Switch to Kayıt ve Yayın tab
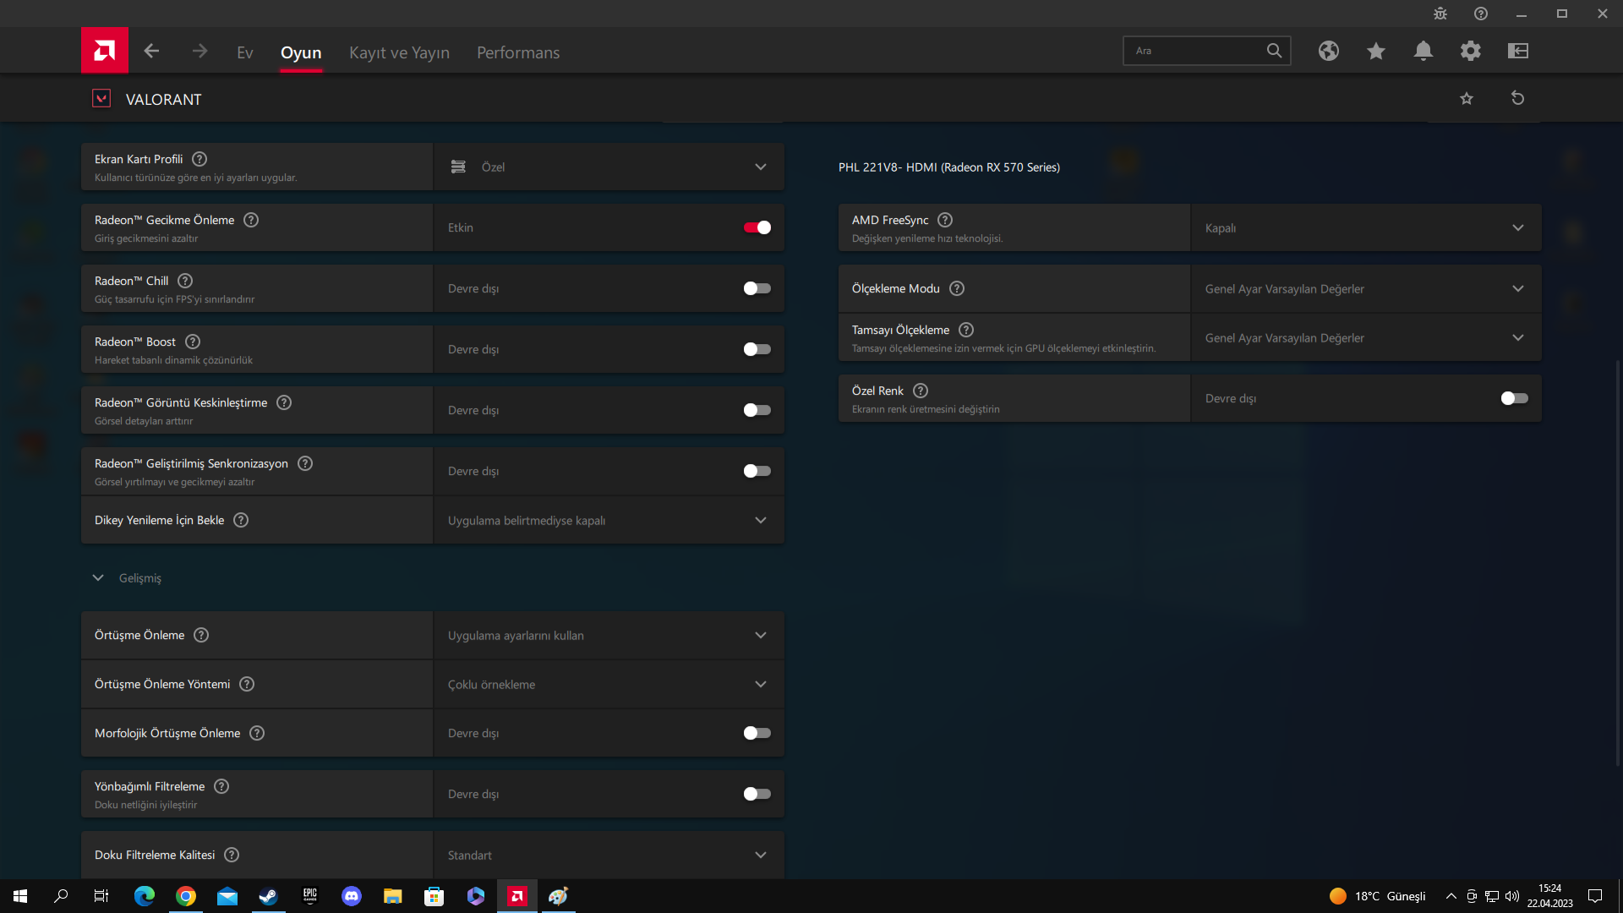Image resolution: width=1623 pixels, height=913 pixels. pyautogui.click(x=399, y=52)
